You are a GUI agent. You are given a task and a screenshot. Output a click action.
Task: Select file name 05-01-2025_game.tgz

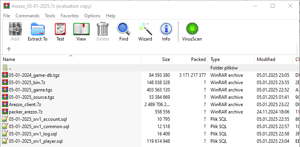pos(31,90)
